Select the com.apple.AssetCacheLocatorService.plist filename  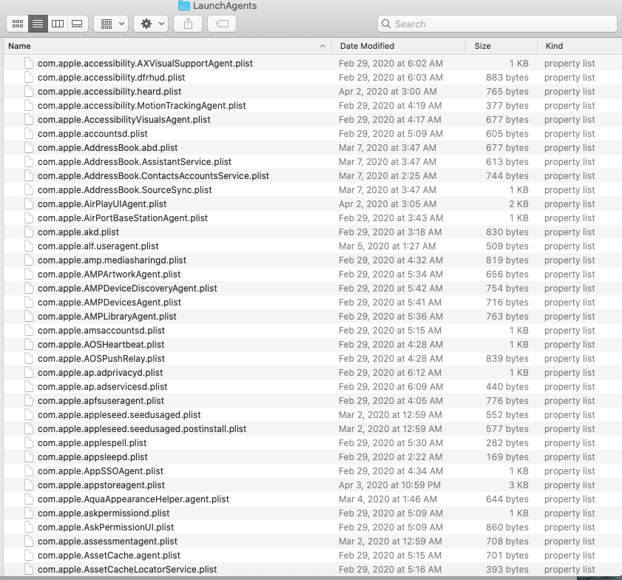[x=127, y=570]
